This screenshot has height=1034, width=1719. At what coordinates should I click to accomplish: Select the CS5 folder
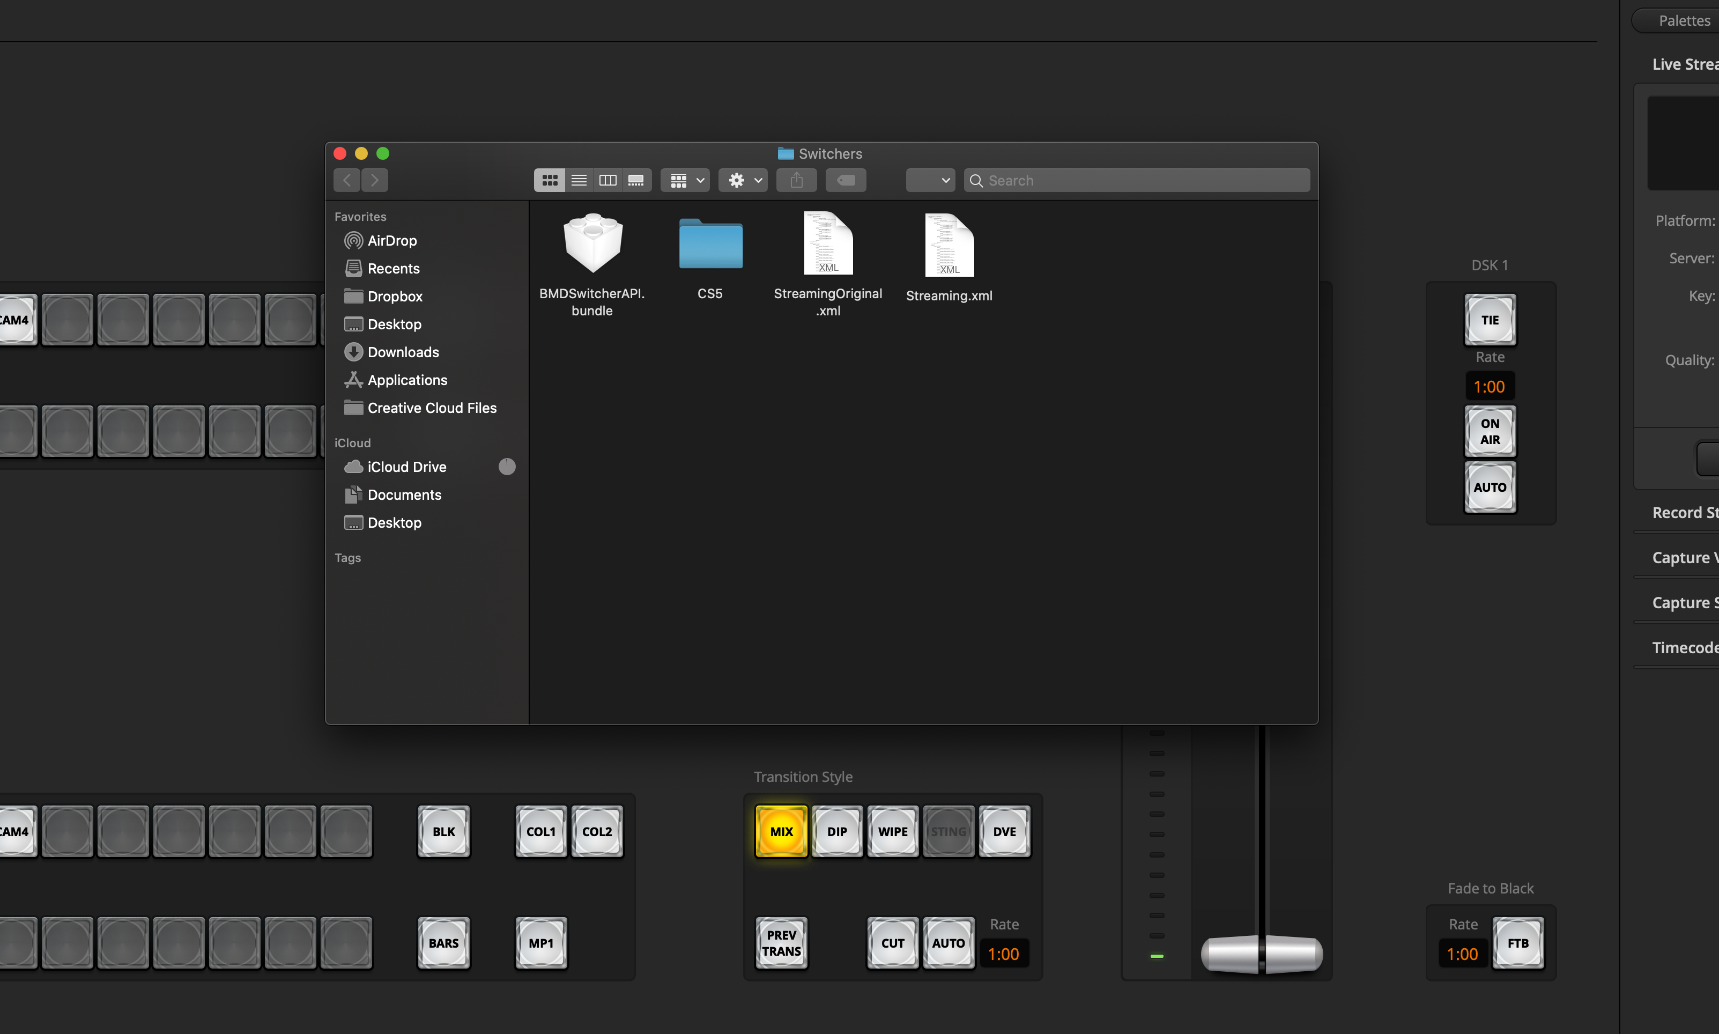click(x=710, y=244)
